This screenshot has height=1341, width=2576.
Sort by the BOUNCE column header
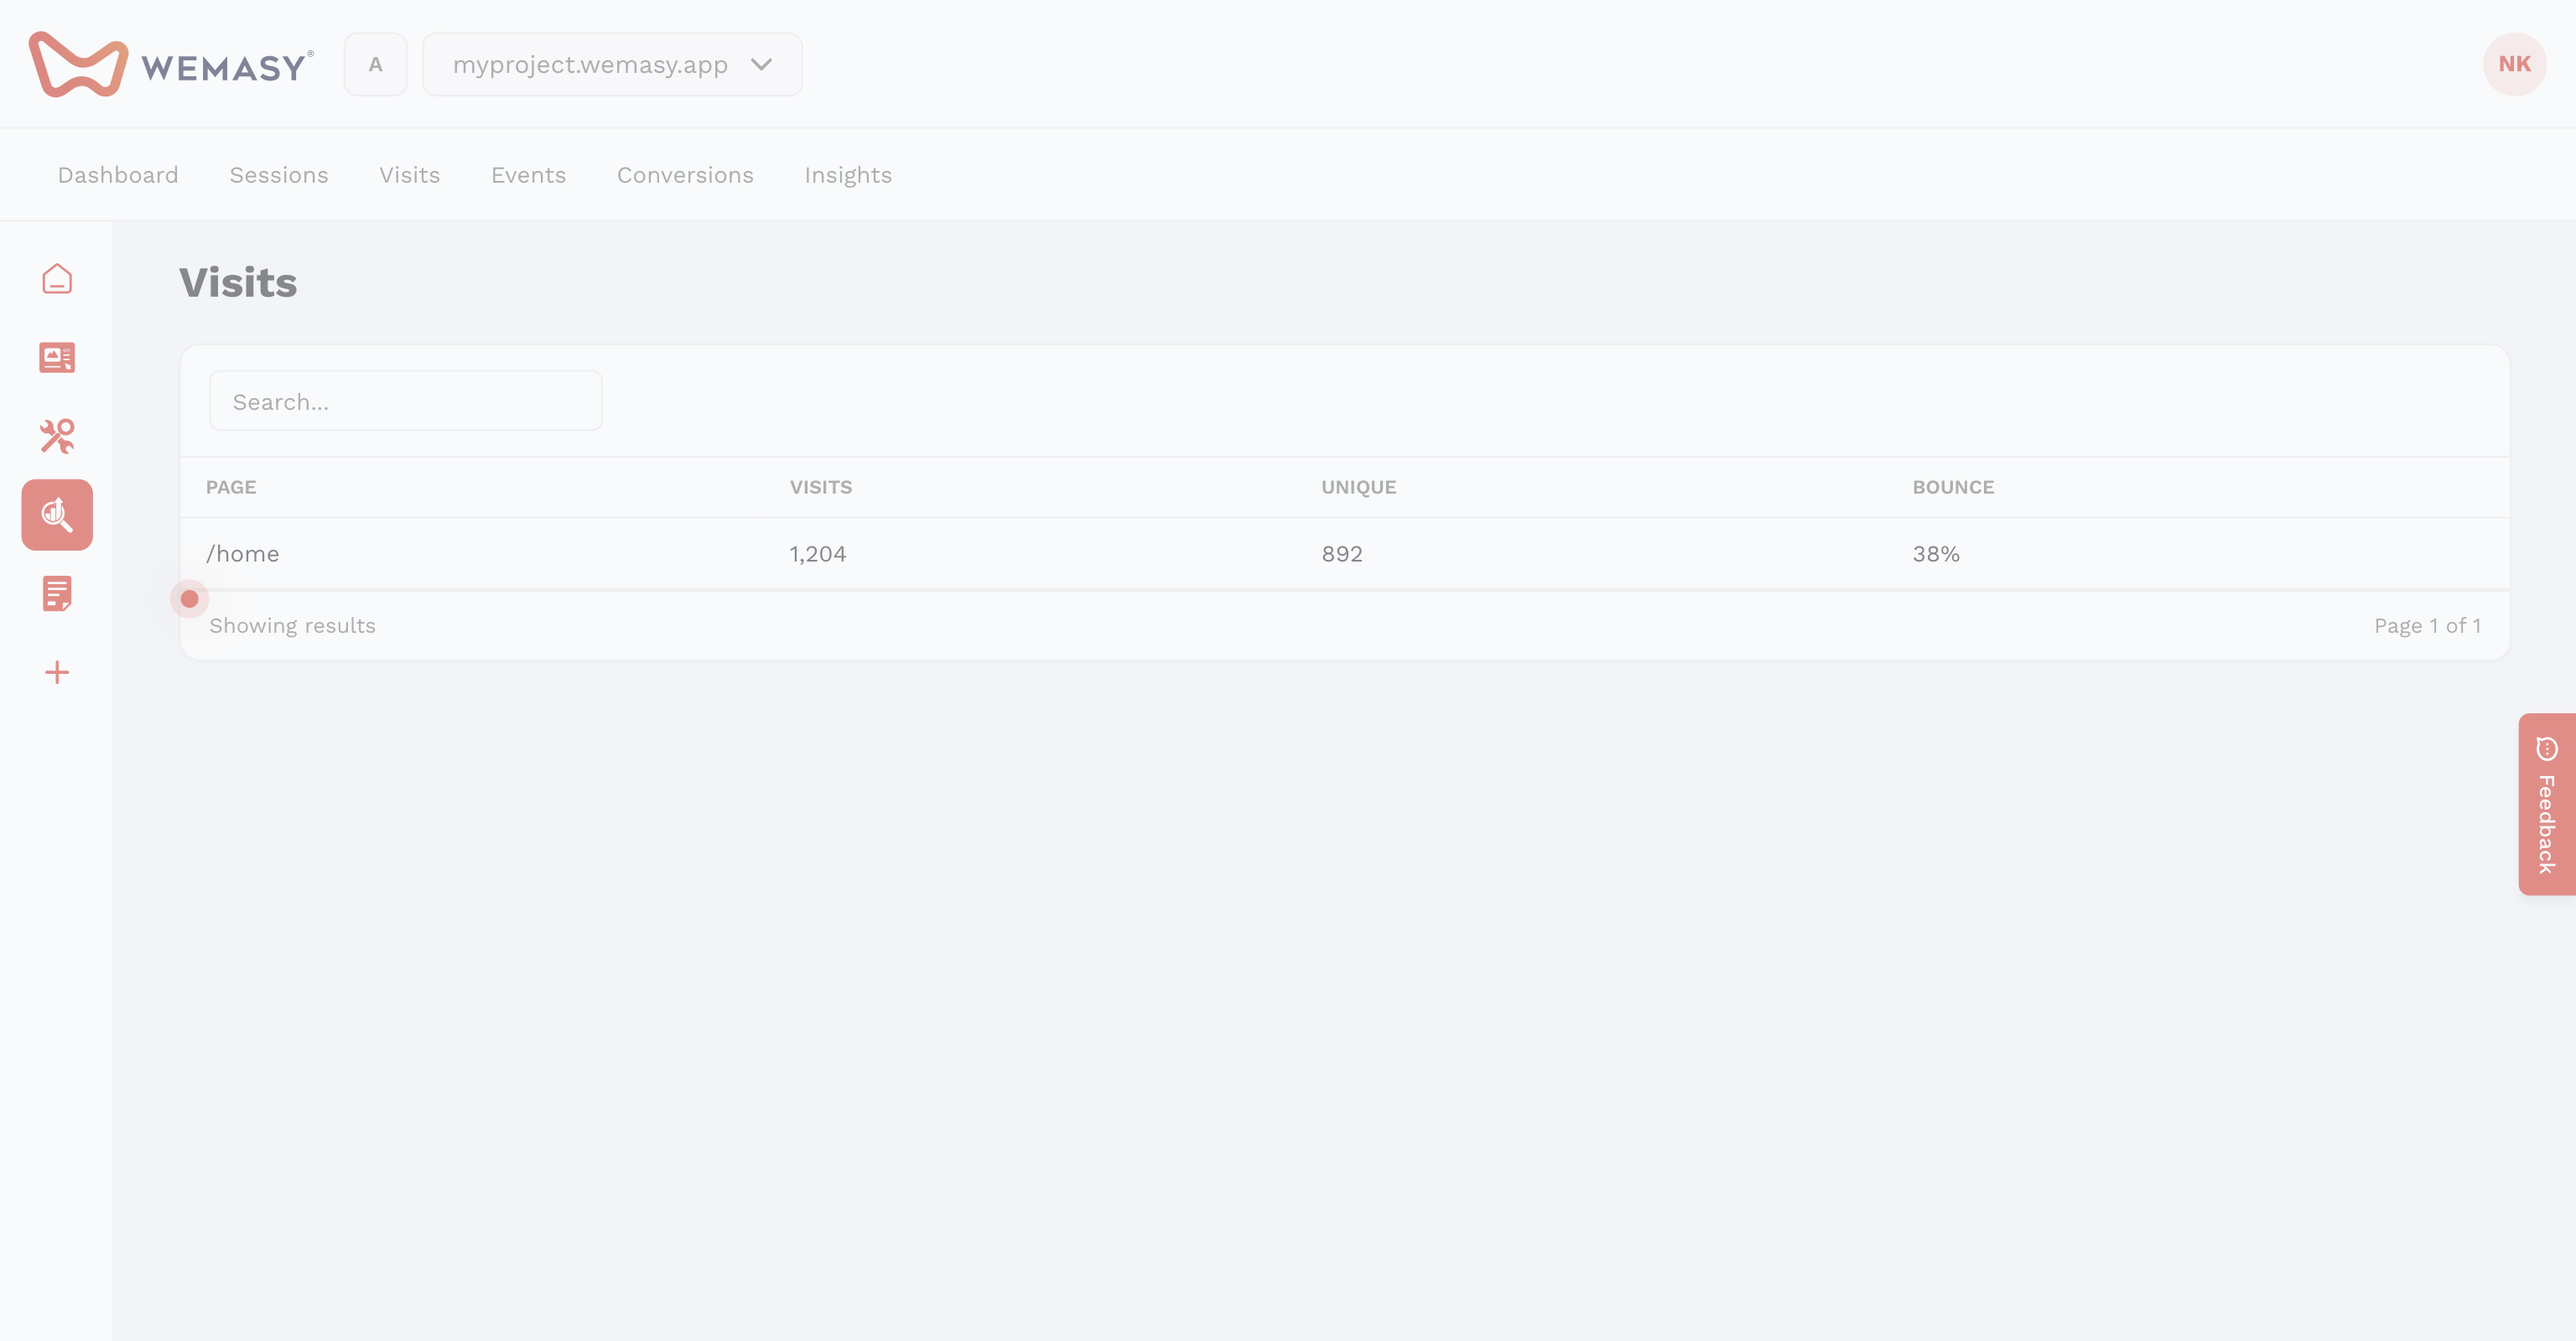1953,488
